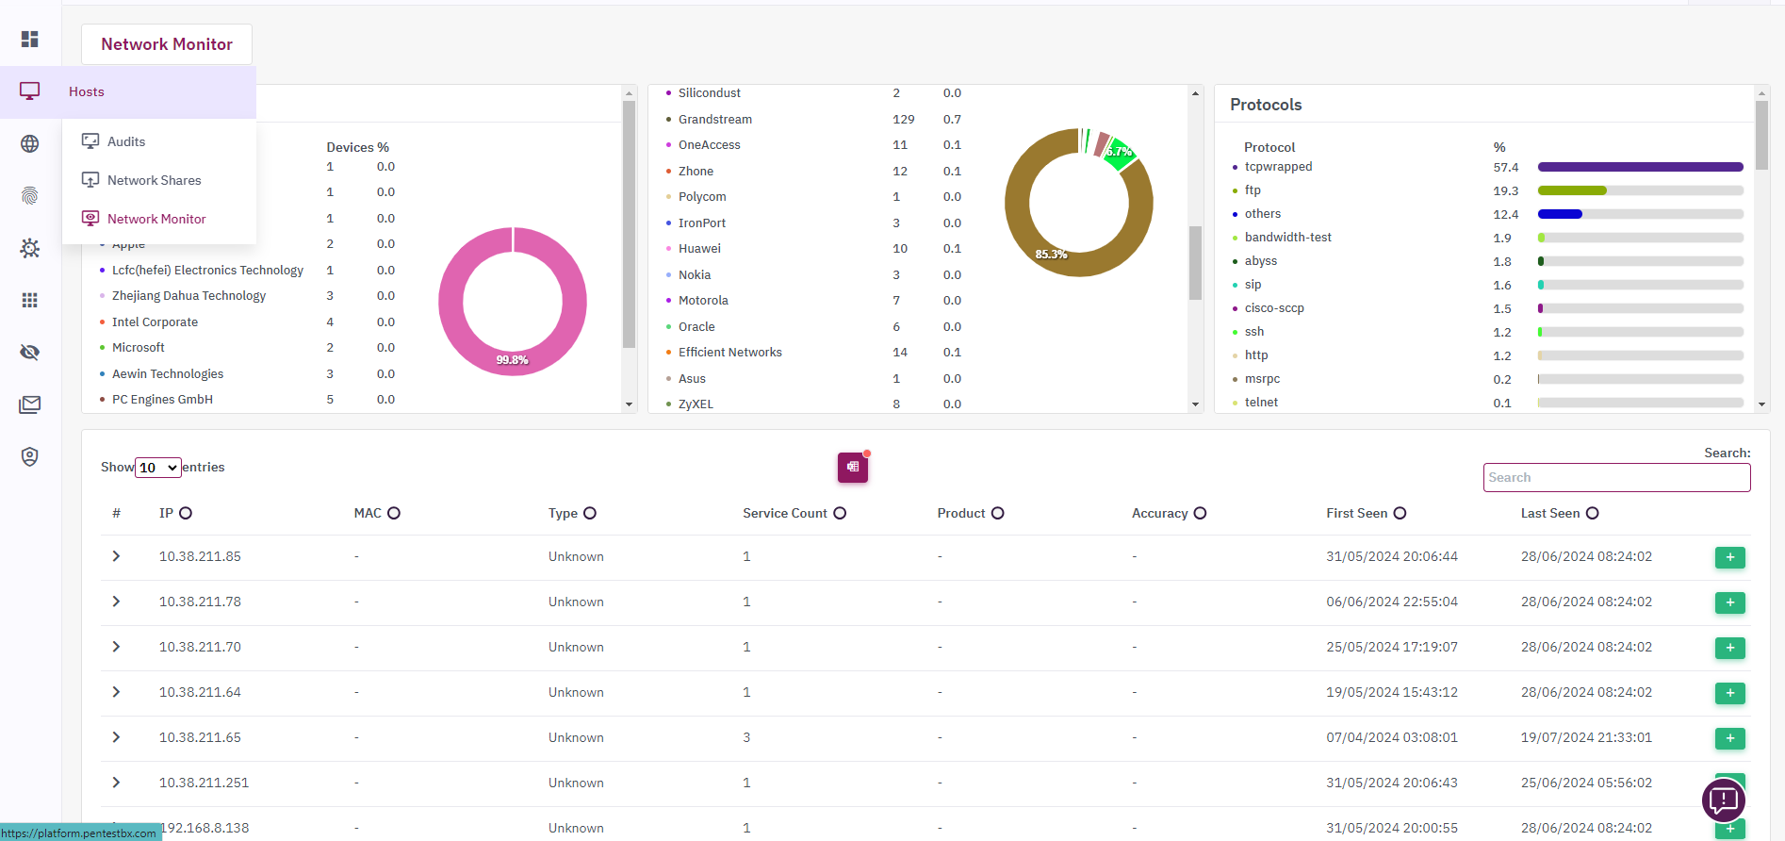Image resolution: width=1785 pixels, height=841 pixels.
Task: Click green plus for 10.38.211.65
Action: click(x=1730, y=738)
